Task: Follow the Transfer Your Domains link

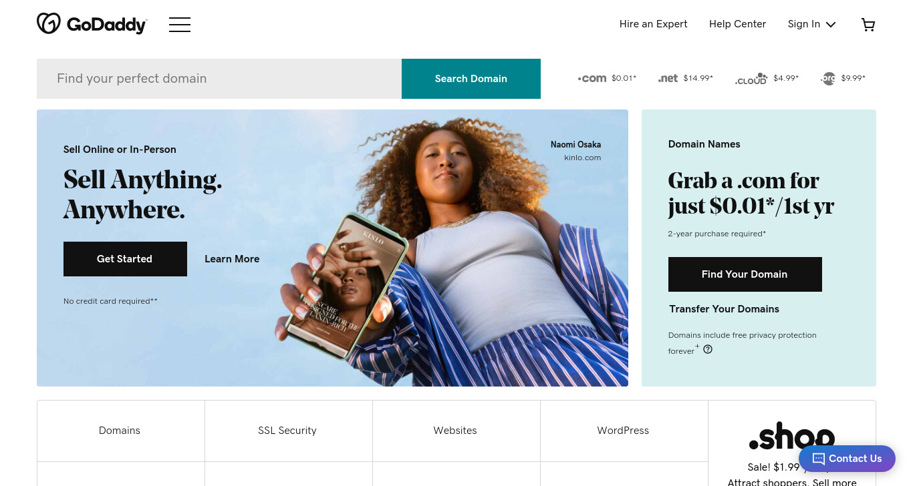Action: [725, 309]
